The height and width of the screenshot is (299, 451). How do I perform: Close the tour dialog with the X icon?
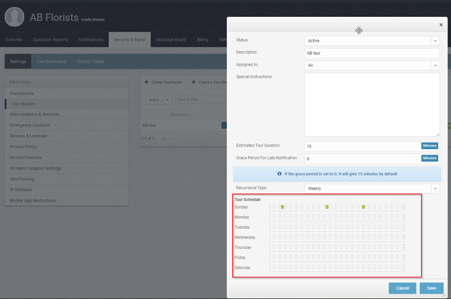[x=441, y=25]
